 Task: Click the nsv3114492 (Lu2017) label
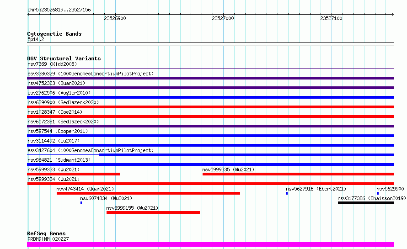[x=54, y=141]
